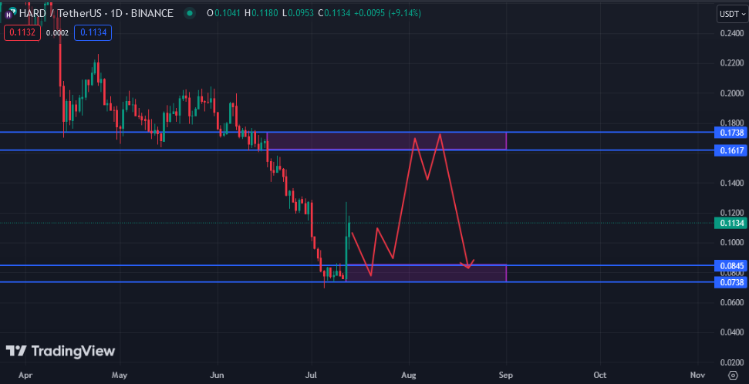Click the green market status dot

[190, 13]
